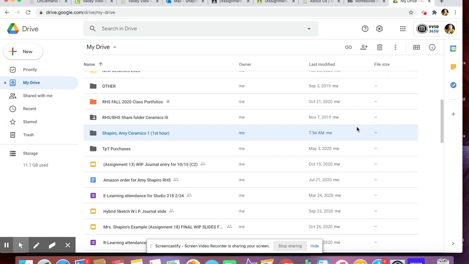The width and height of the screenshot is (469, 264).
Task: Select E-Learning attendance for Studio 218 form
Action: (x=251, y=195)
